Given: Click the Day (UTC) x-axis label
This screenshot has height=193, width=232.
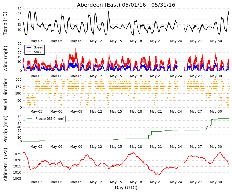Looking at the screenshot, I should coord(126,188).
